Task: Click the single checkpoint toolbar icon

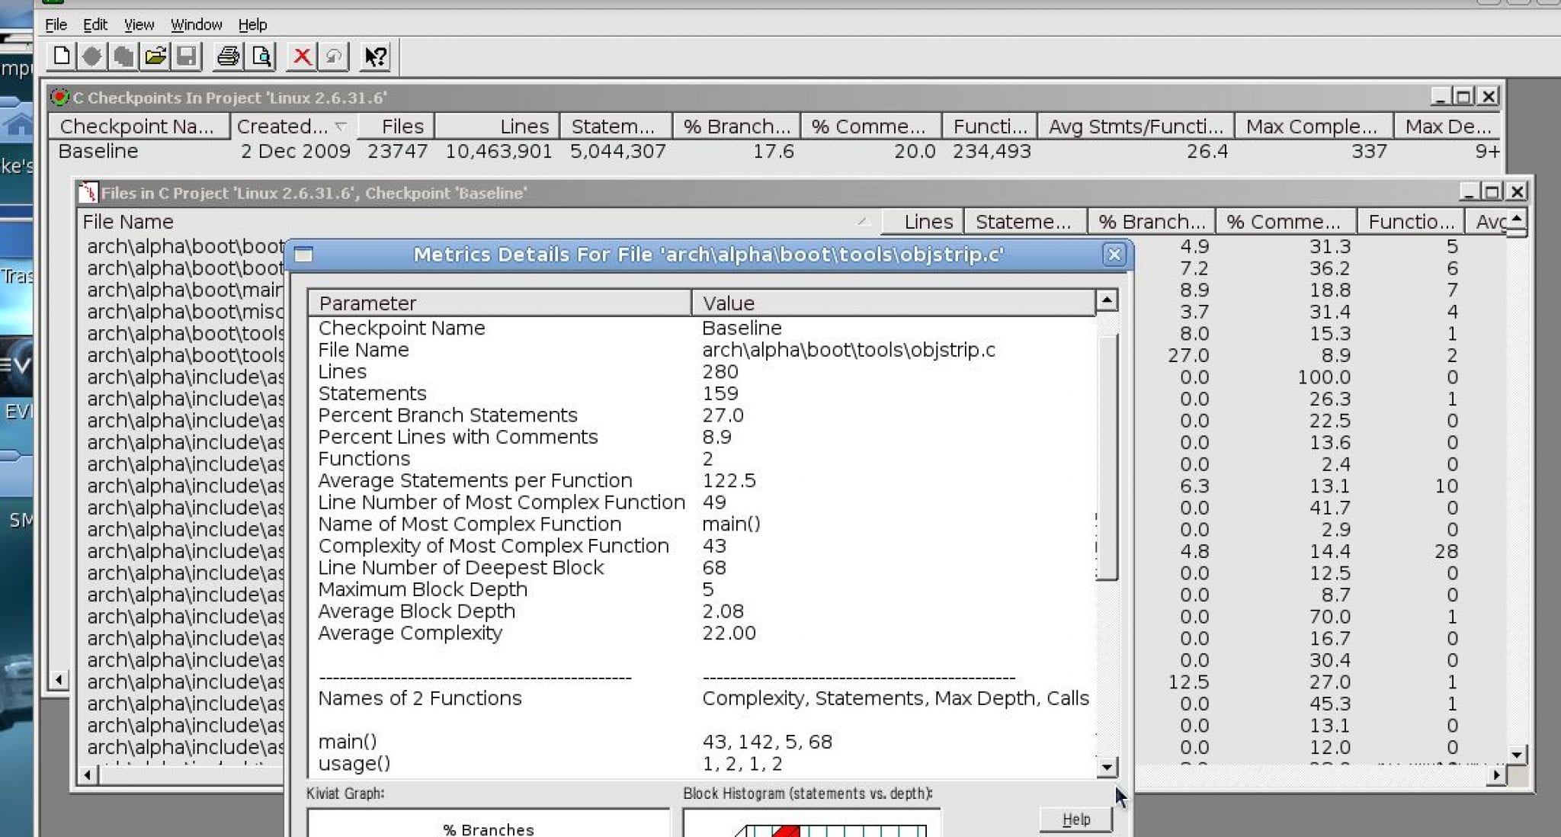Action: pos(92,56)
